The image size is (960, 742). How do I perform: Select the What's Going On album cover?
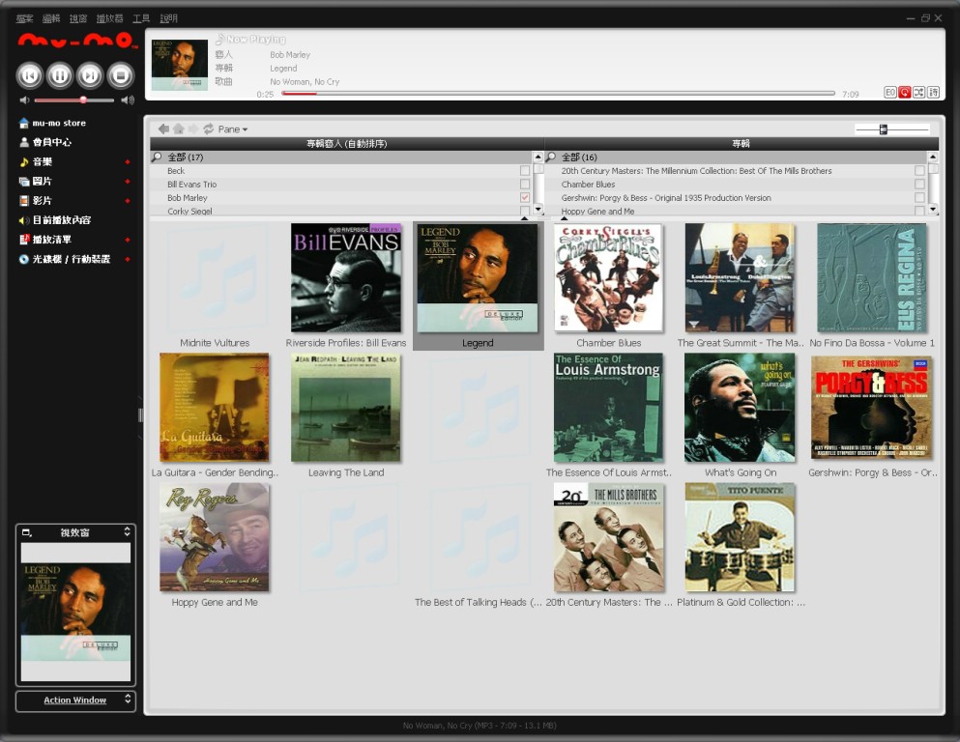[740, 408]
